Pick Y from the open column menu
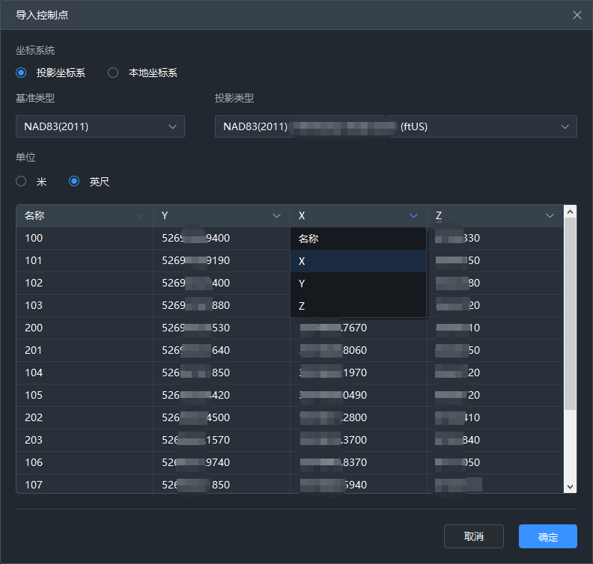The image size is (593, 564). 358,283
